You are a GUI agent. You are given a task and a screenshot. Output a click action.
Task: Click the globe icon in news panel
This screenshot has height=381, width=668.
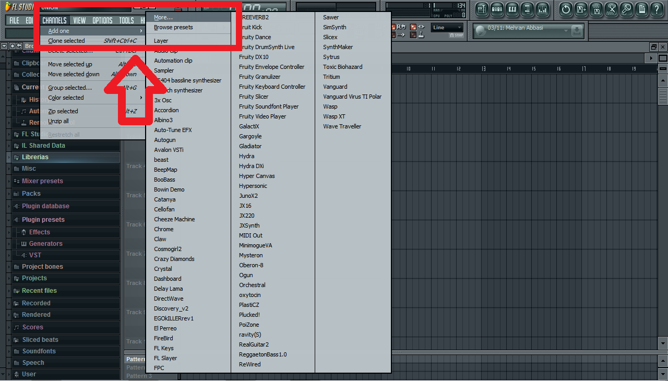pyautogui.click(x=481, y=31)
